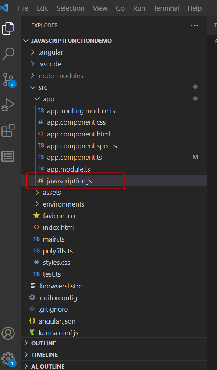
Task: Open the Run and Debug view
Action: [x=8, y=105]
